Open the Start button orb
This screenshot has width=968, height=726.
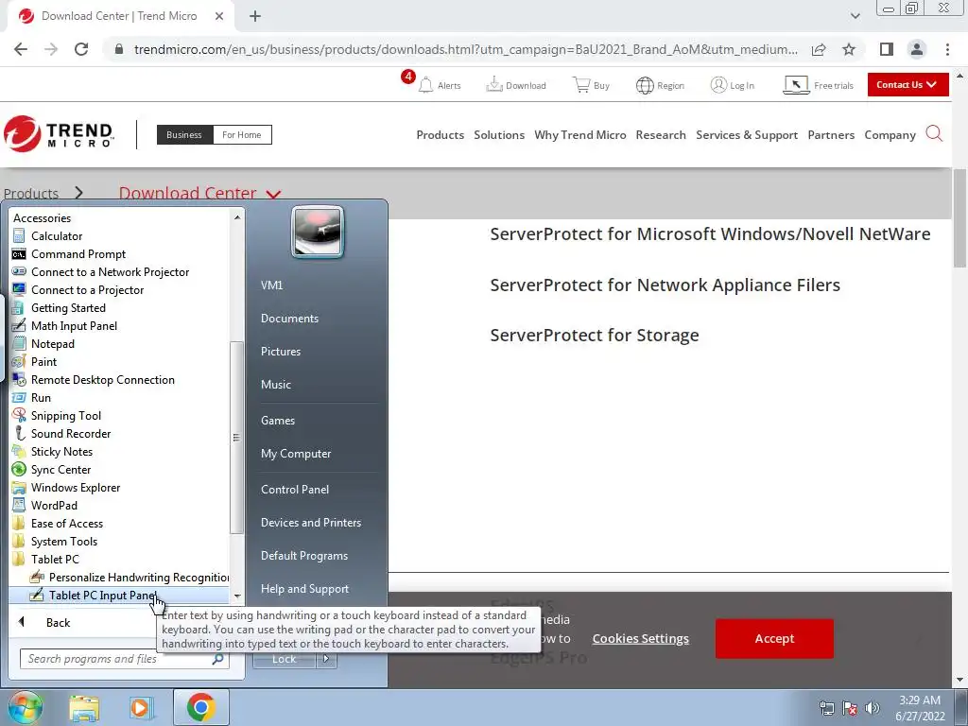coord(25,707)
